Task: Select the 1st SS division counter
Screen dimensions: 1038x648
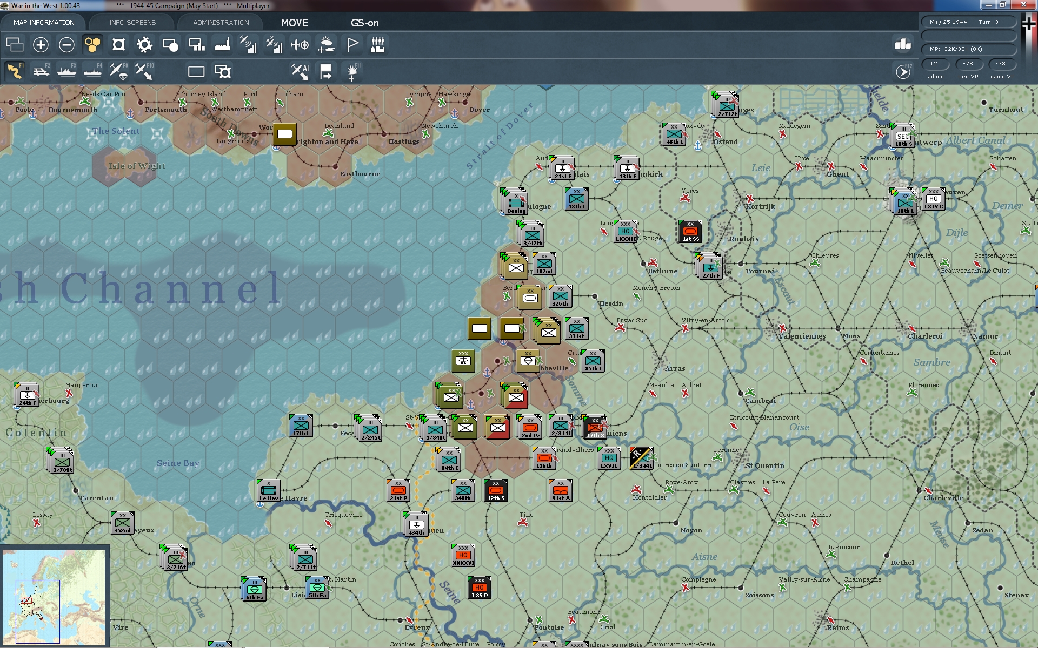Action: pos(690,231)
